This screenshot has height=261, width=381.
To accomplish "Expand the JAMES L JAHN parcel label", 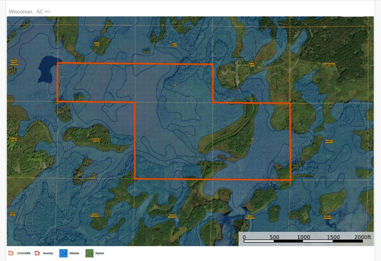I will click(97, 44).
